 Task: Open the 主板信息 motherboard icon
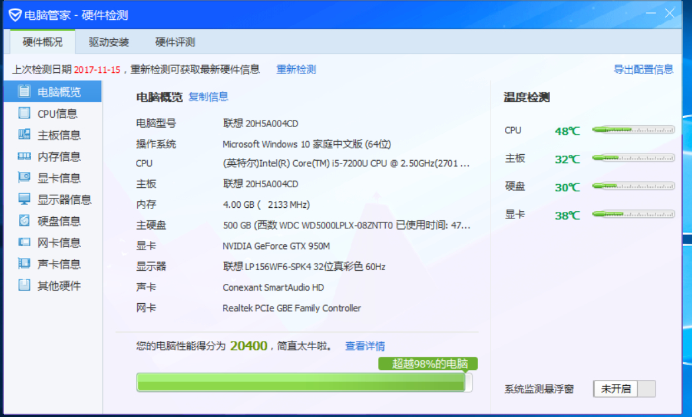tap(25, 134)
